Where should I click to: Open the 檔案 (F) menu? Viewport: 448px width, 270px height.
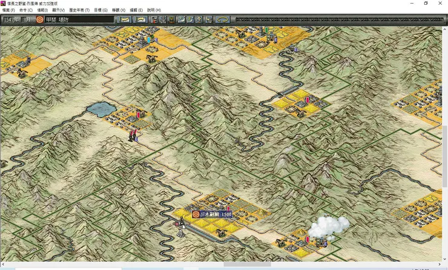click(8, 10)
